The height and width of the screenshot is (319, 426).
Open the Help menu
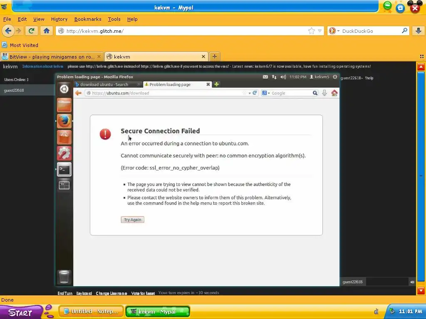132,19
